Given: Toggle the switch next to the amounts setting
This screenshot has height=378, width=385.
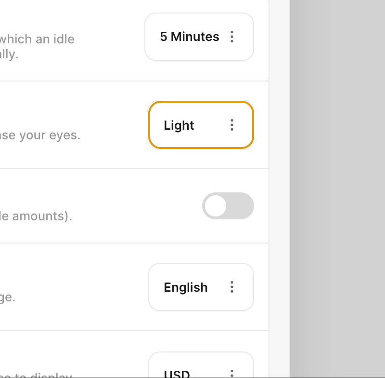Looking at the screenshot, I should click(x=228, y=206).
